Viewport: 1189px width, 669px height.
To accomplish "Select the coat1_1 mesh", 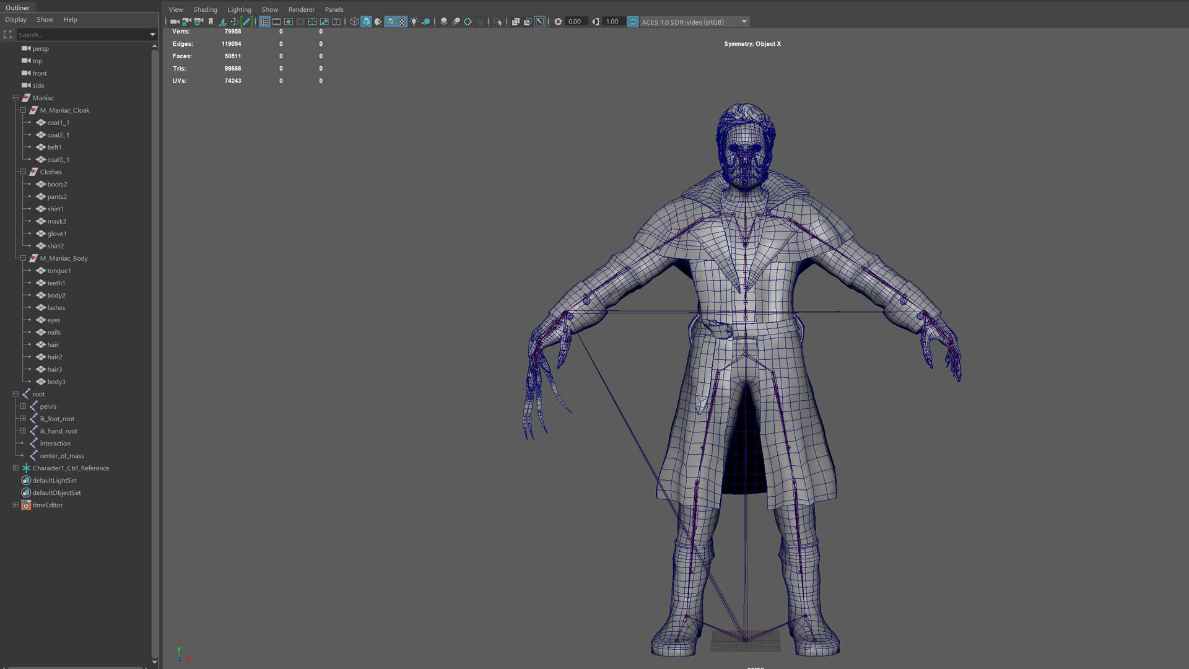I will coord(58,123).
